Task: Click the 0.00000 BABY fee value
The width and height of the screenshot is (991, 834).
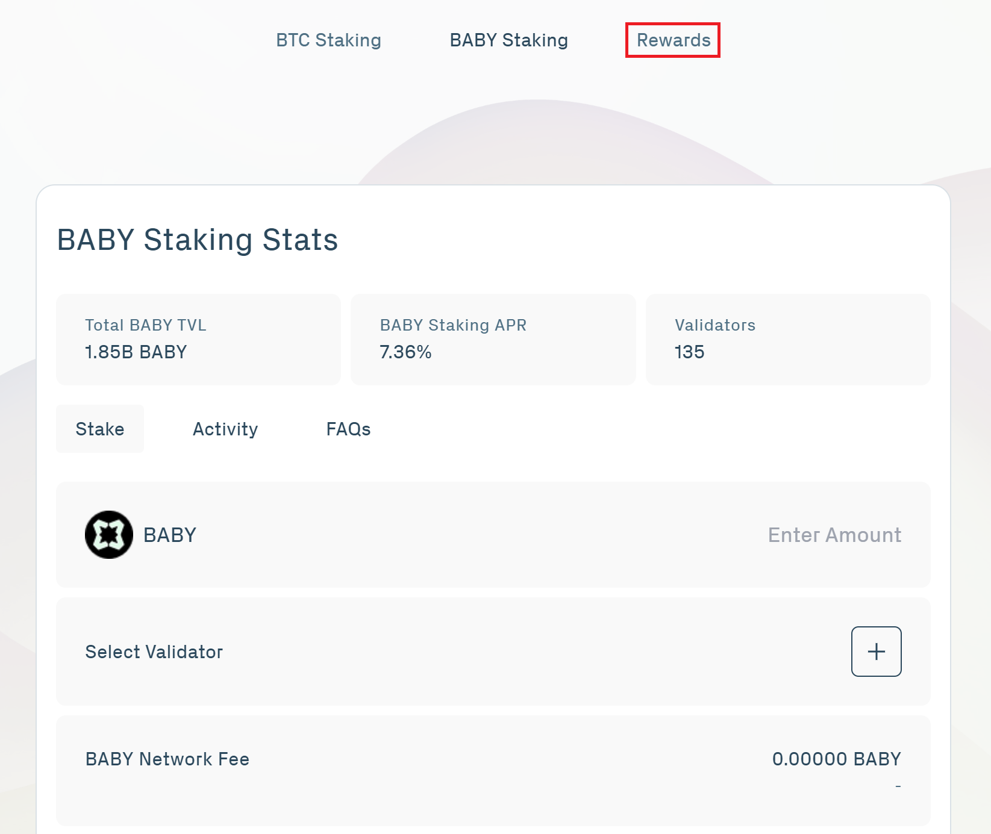Action: point(837,759)
